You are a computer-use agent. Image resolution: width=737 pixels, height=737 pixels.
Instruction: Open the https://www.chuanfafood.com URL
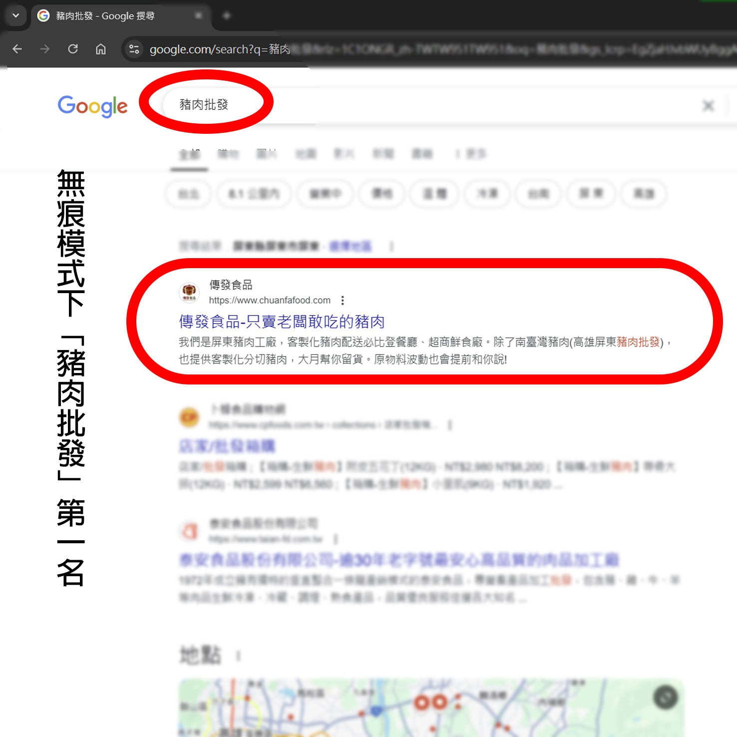click(270, 300)
